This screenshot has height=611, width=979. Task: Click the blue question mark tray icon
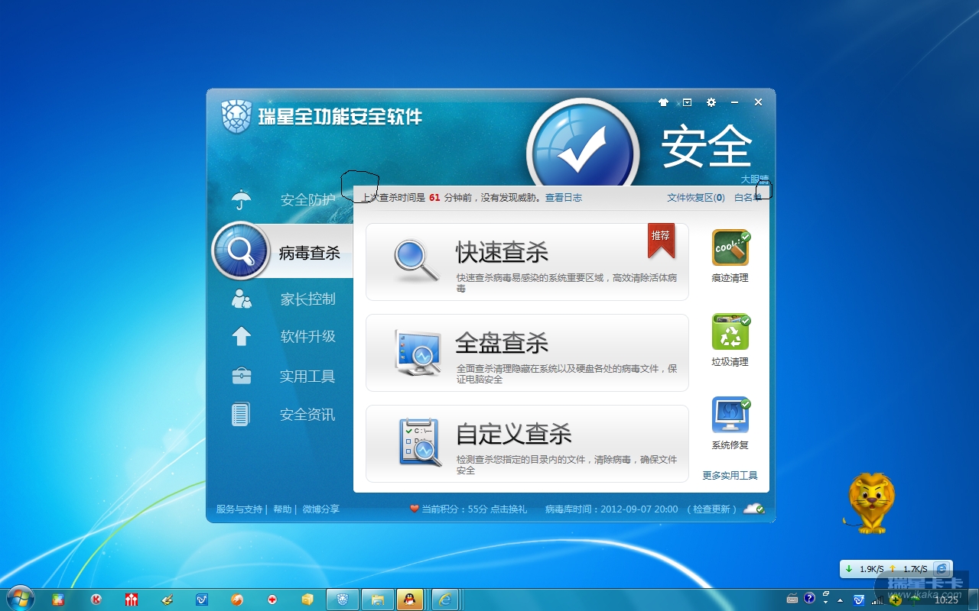click(809, 599)
